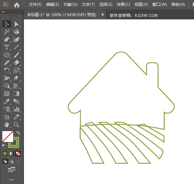Close the 未标题-1 document tab

point(103,15)
